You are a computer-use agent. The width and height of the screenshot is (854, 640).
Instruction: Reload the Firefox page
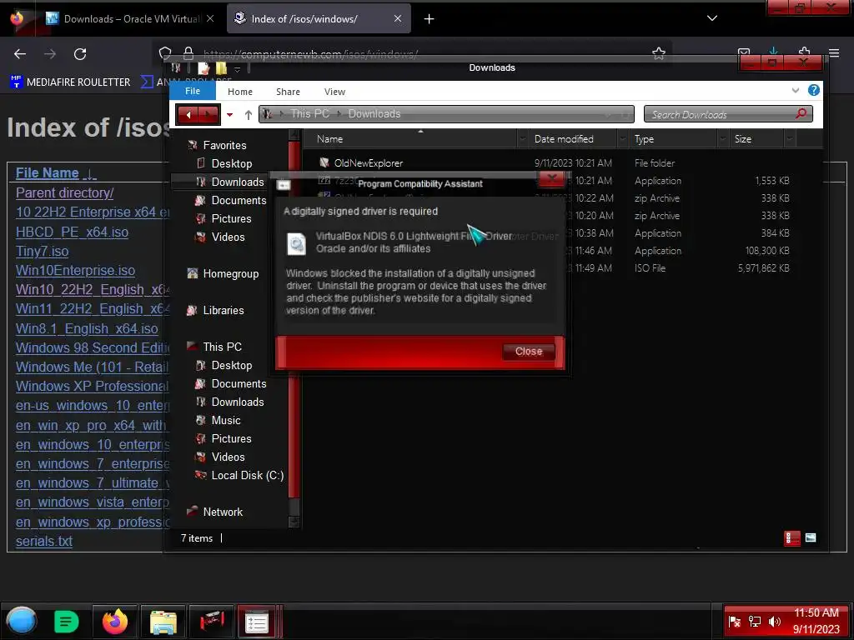80,54
